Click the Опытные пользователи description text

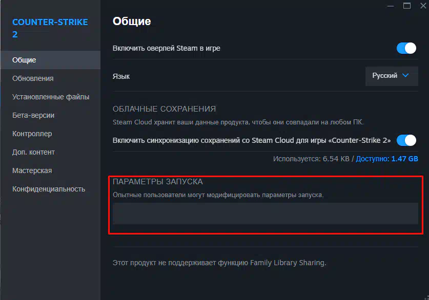218,195
